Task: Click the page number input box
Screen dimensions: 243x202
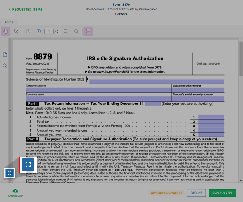Action: [49, 32]
